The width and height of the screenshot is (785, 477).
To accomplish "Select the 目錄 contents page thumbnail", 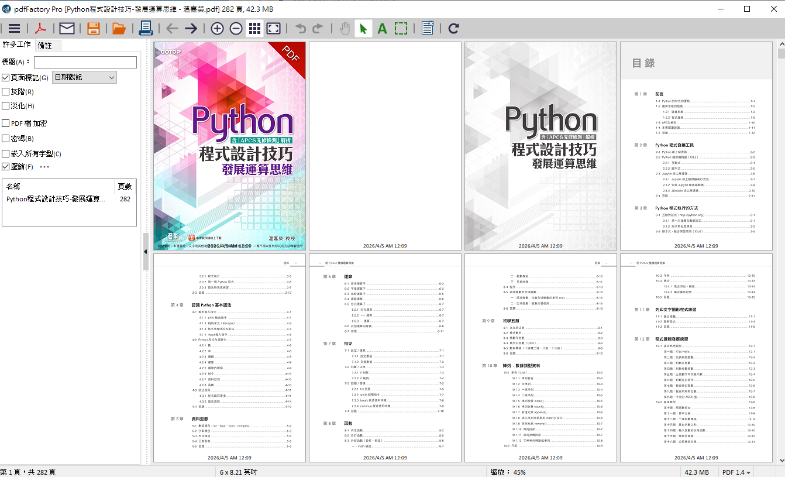I will 696,146.
